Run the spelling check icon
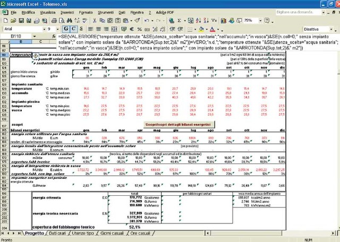The height and width of the screenshot is (242, 340). pyautogui.click(x=85, y=21)
